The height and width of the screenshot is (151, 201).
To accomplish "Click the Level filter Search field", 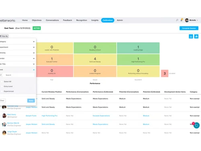I will coord(18,75).
